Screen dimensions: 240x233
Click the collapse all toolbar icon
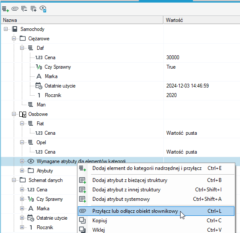click(24, 9)
